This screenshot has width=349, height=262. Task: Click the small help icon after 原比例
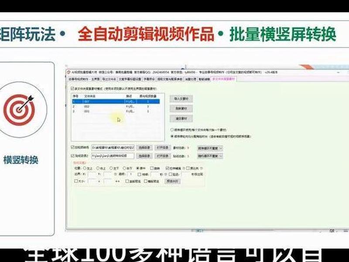point(202,168)
